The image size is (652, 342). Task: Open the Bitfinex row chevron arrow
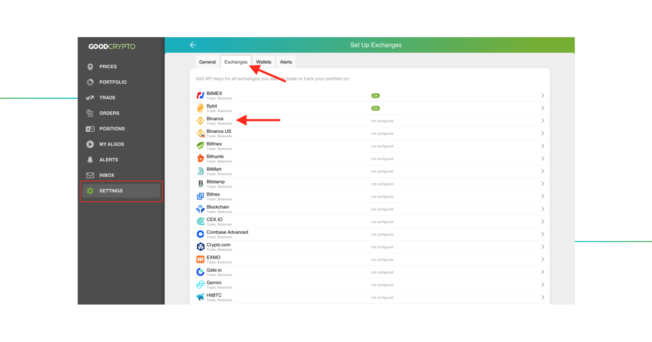tap(542, 146)
